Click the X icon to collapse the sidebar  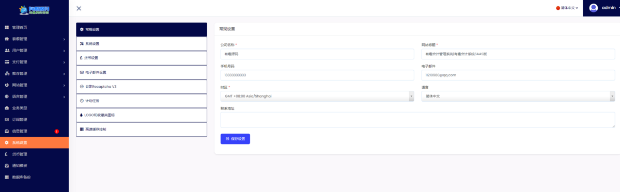click(x=79, y=8)
